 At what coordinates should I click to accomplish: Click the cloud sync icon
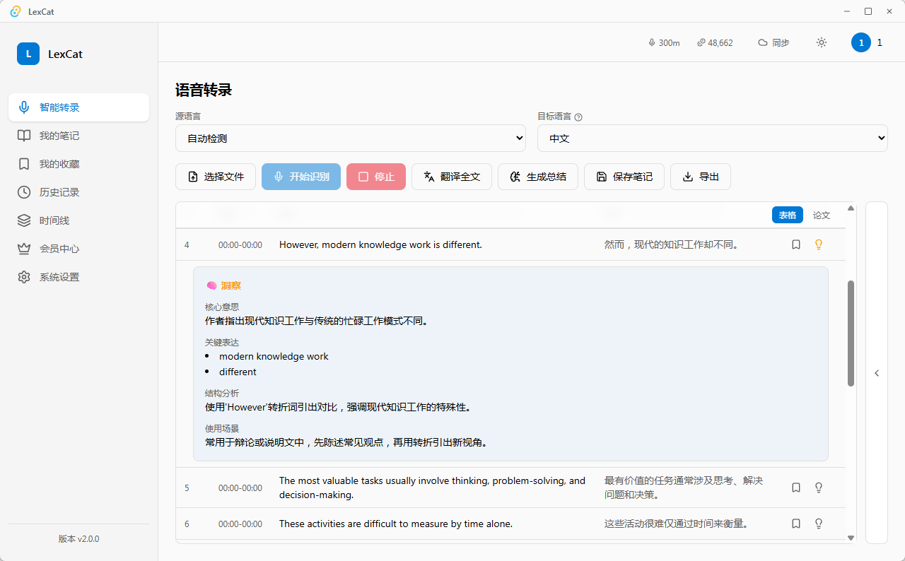(763, 42)
